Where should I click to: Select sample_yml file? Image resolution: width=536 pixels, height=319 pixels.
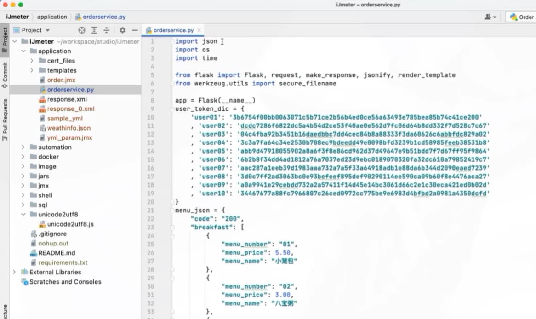tap(65, 118)
